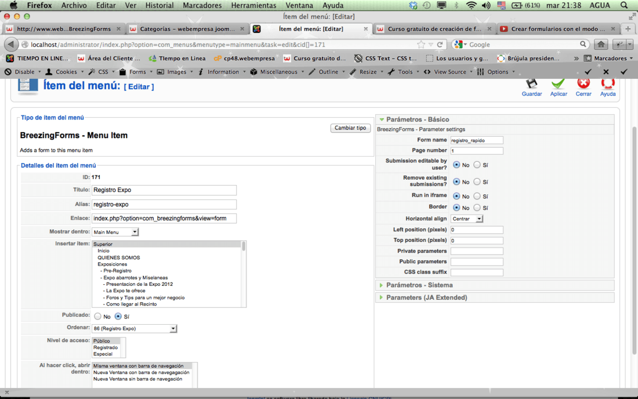Open the Options developer toolbar menu
The image size is (638, 399).
tap(496, 71)
